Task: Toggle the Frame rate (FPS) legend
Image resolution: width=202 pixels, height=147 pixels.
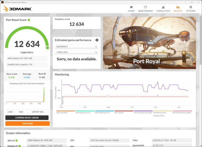Action: (66, 112)
